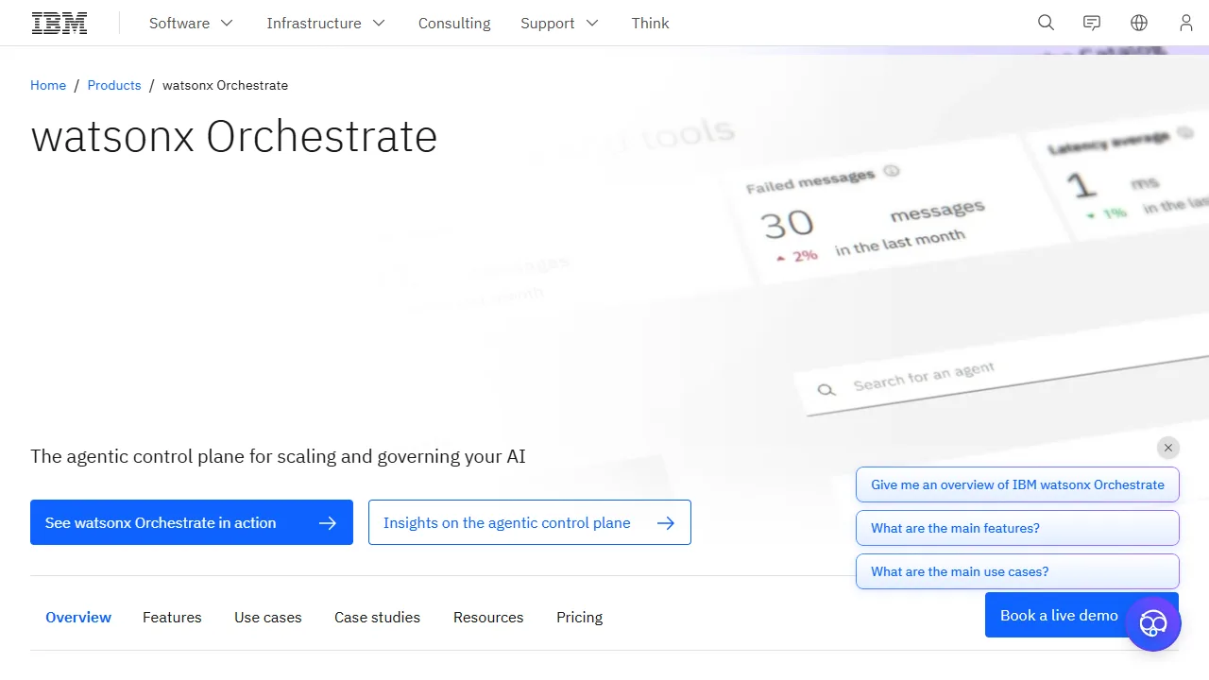Open the user profile icon
Screen dimensions: 1209x680
click(x=1186, y=23)
